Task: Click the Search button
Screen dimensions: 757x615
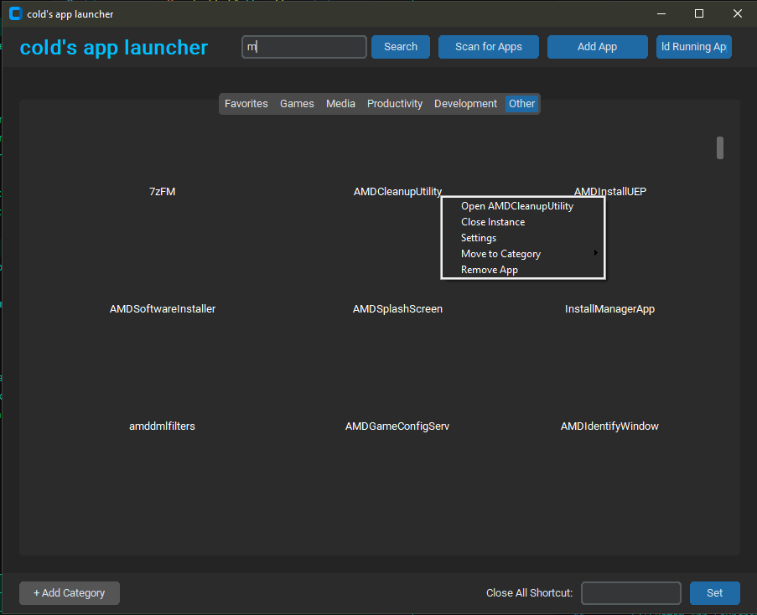Action: [401, 47]
